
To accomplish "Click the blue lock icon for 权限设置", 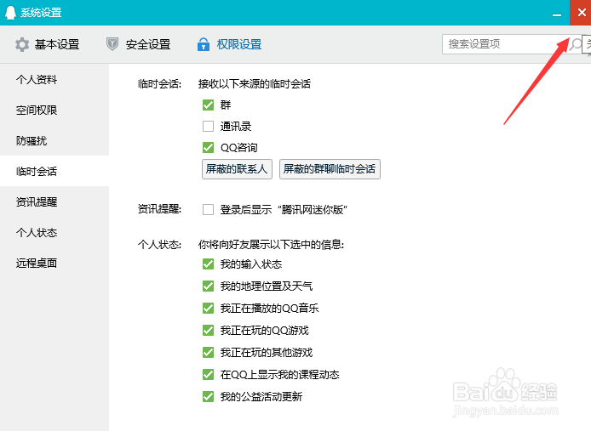I will pos(204,44).
